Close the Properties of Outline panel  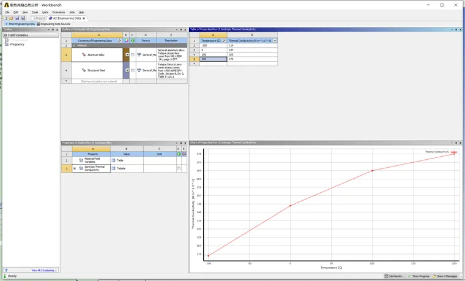(x=185, y=143)
